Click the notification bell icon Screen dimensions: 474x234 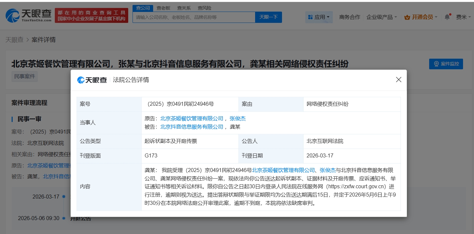pyautogui.click(x=447, y=17)
